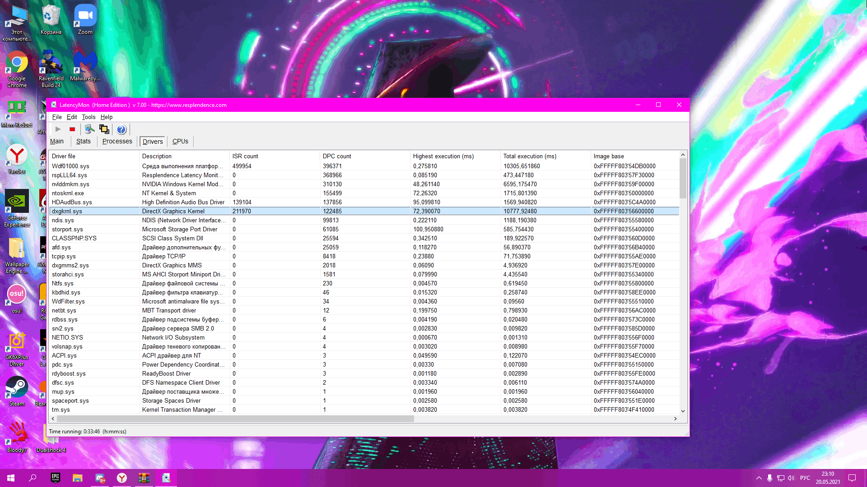Open Этот компьютер desktop icon
867x487 pixels.
(17, 23)
